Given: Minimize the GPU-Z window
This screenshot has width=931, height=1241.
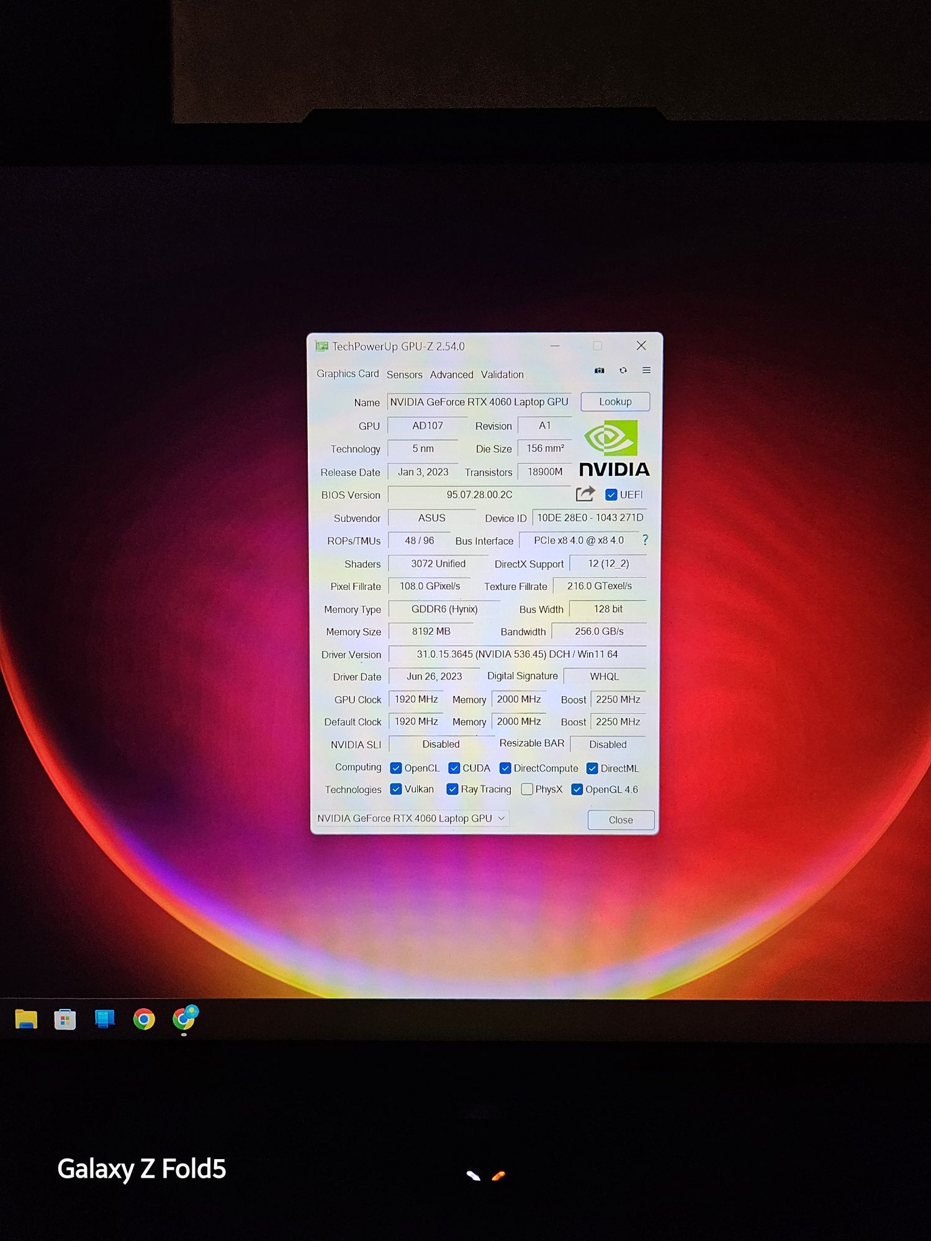Looking at the screenshot, I should [x=555, y=346].
